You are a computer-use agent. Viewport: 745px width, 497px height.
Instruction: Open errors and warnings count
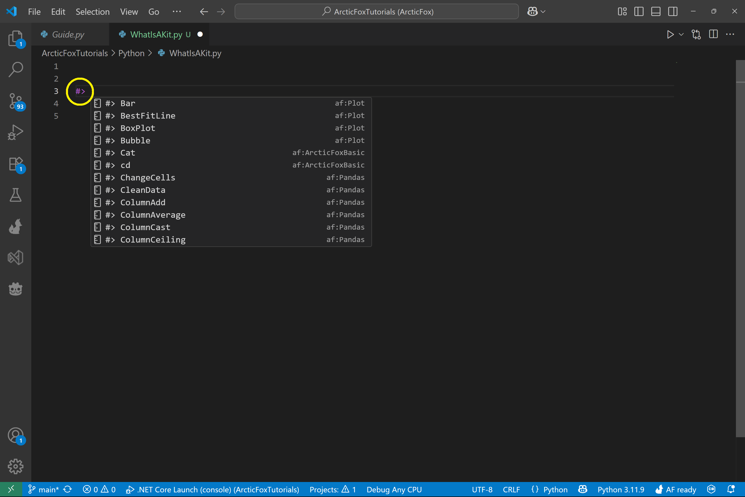click(99, 489)
